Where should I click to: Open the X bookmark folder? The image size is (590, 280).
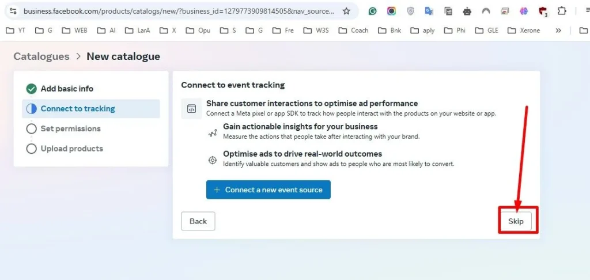click(x=168, y=31)
